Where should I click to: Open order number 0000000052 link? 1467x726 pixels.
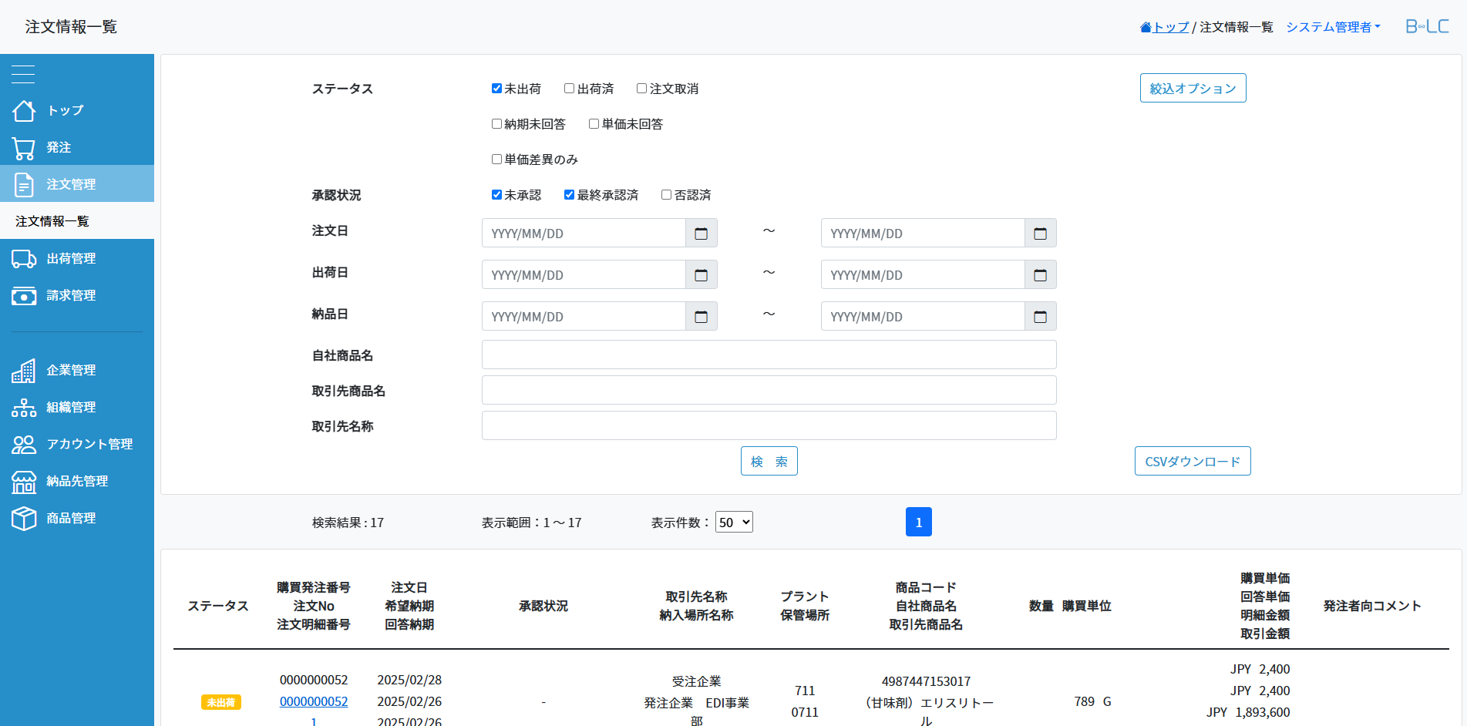pyautogui.click(x=314, y=701)
